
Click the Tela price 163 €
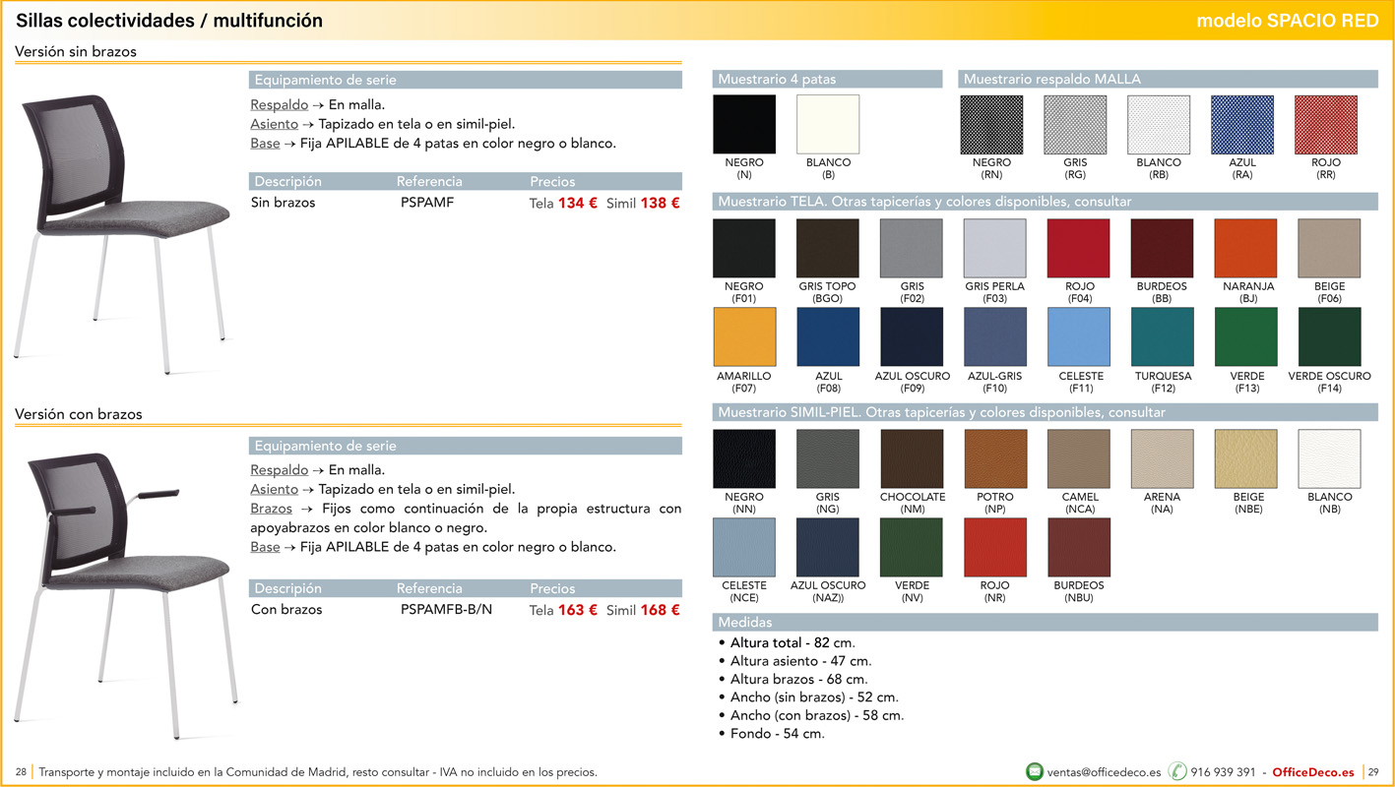point(578,610)
